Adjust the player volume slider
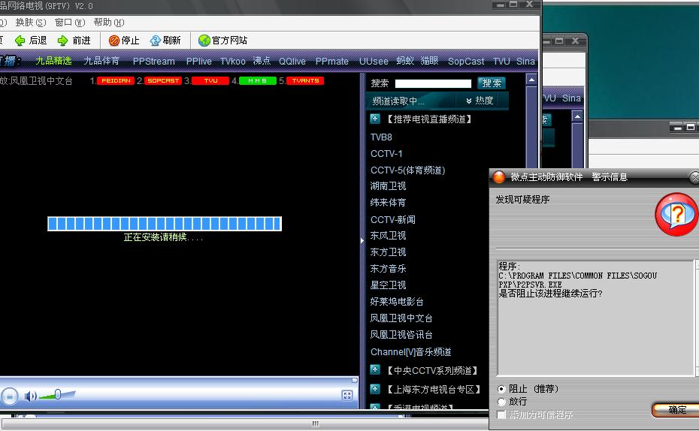 tap(57, 394)
